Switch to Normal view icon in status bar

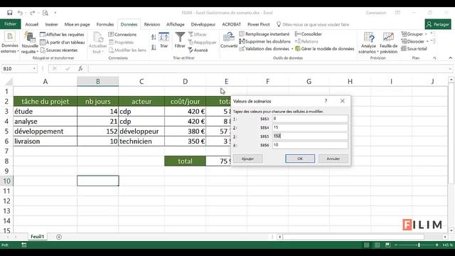[x=367, y=245]
